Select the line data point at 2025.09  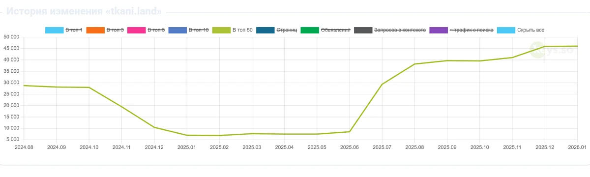(447, 60)
